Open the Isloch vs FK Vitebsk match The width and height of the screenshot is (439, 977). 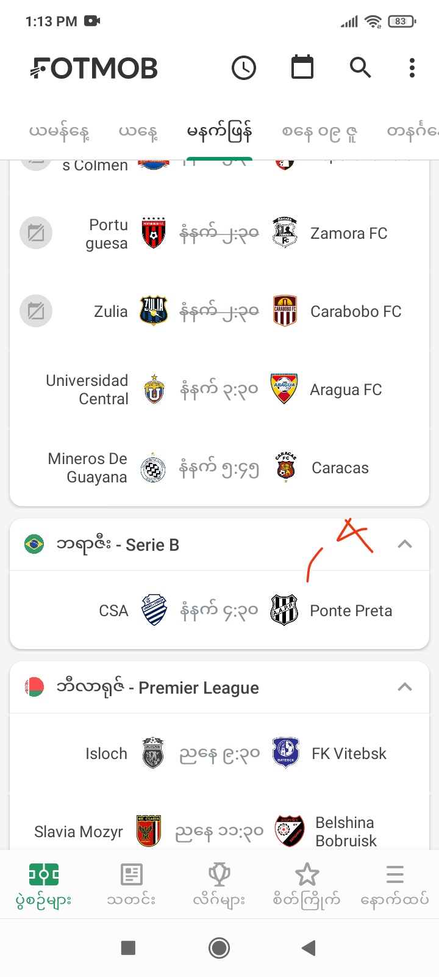point(220,754)
